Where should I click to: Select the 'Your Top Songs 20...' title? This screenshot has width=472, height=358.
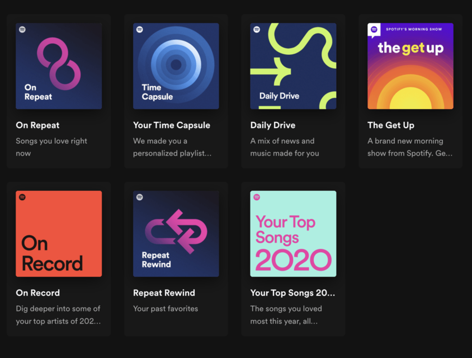coord(292,293)
